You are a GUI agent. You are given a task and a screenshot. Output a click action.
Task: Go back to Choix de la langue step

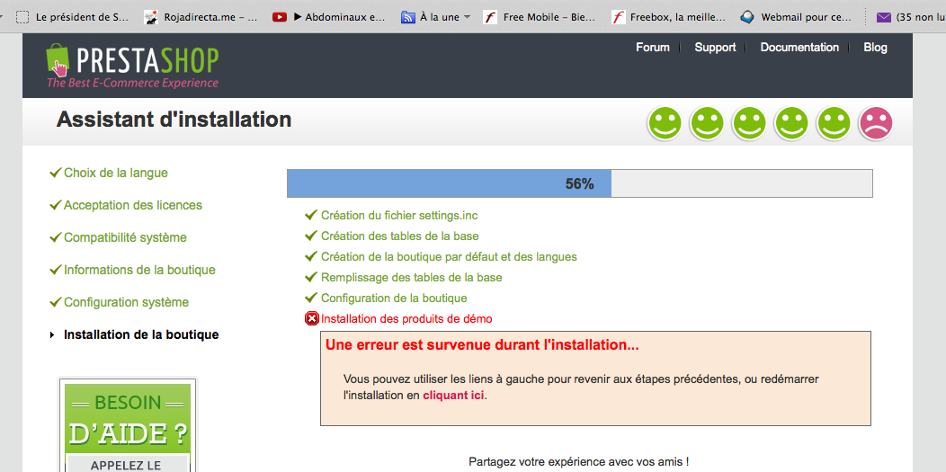116,173
